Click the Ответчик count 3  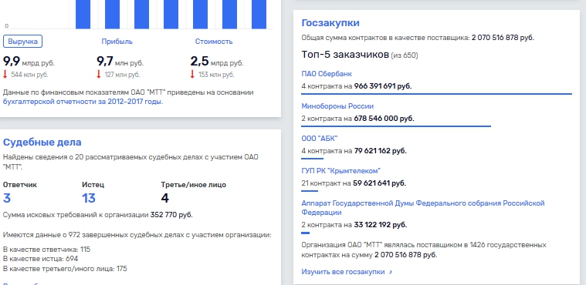(7, 198)
